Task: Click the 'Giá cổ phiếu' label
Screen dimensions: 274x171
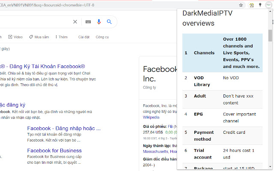Action: click(155, 127)
